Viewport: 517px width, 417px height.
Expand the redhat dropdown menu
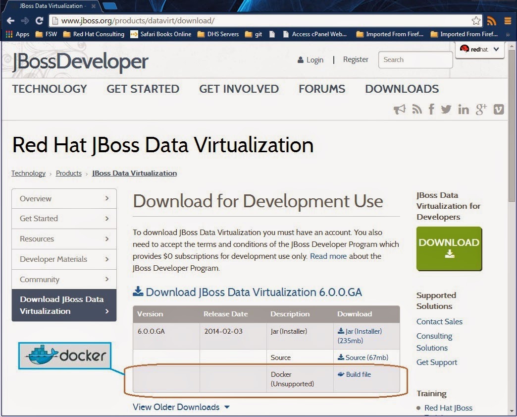point(480,50)
